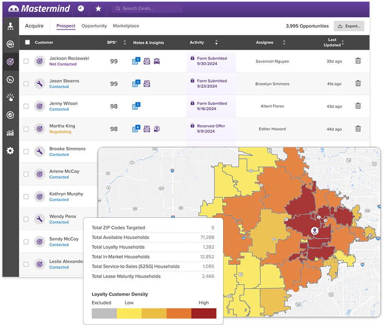
Task: Open Form Submitted 9/30/2024 activity
Action: [212, 61]
